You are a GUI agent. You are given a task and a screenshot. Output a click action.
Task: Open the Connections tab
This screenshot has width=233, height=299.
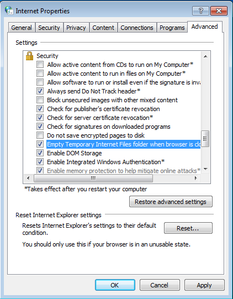137,28
